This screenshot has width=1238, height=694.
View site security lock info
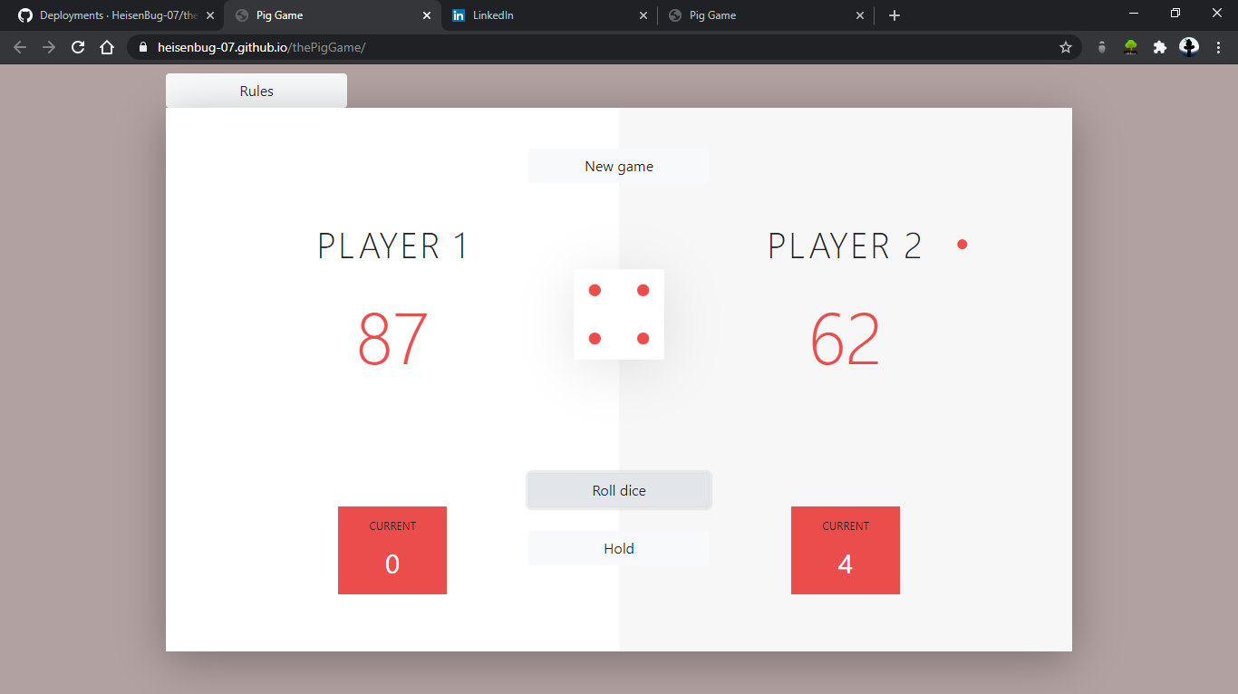[x=143, y=47]
